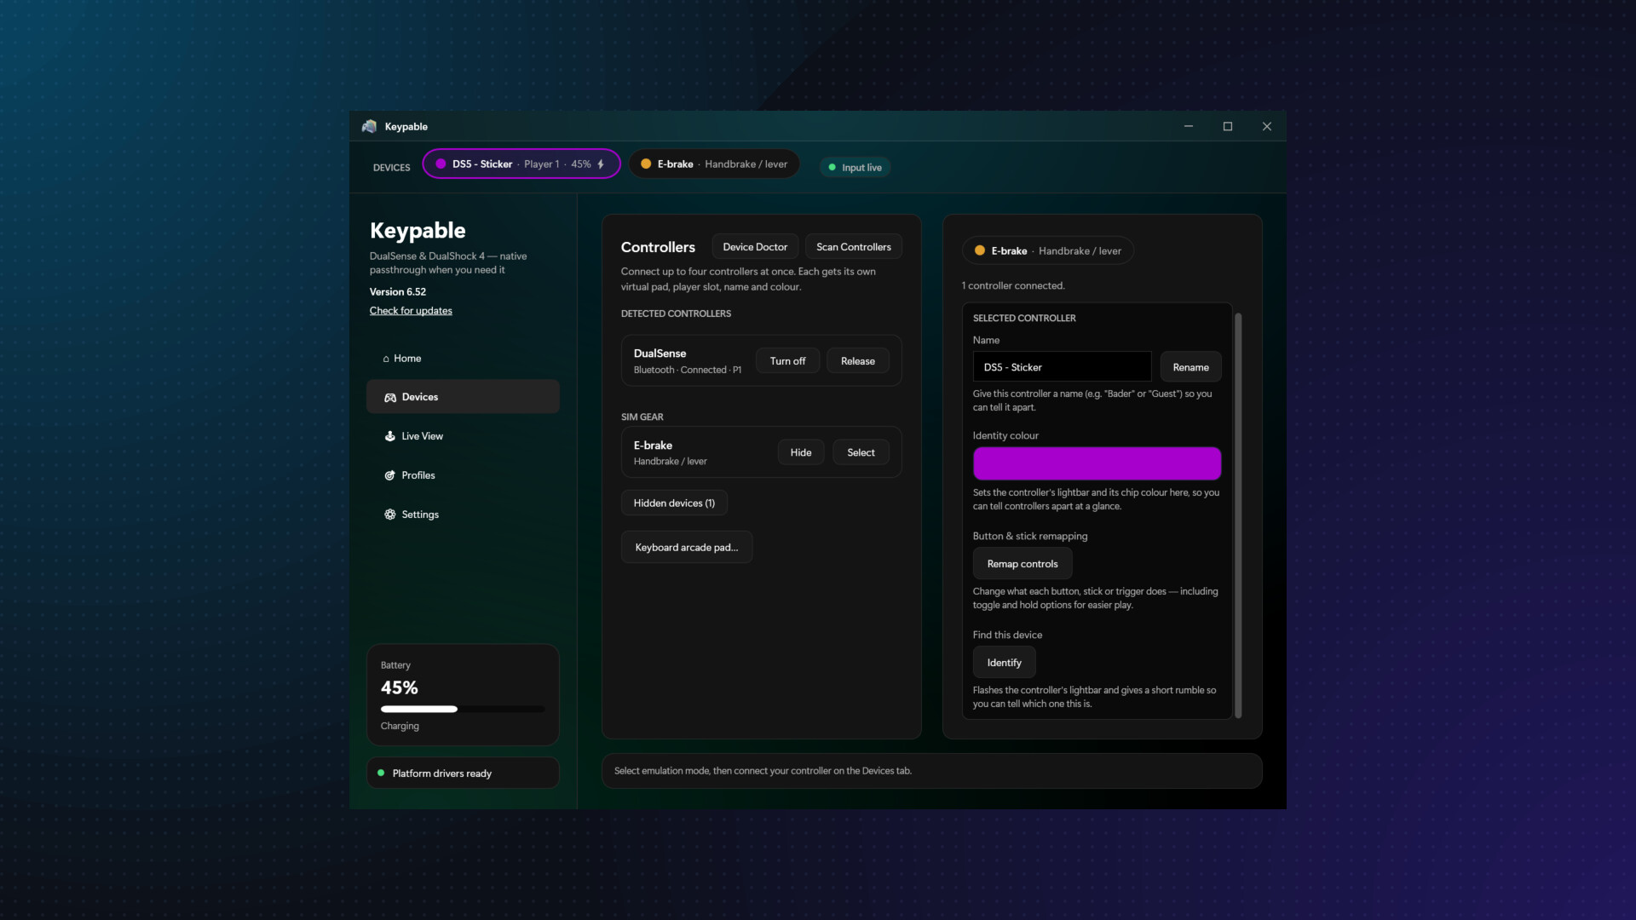The height and width of the screenshot is (920, 1636).
Task: Click Scan Controllers button
Action: click(x=853, y=247)
